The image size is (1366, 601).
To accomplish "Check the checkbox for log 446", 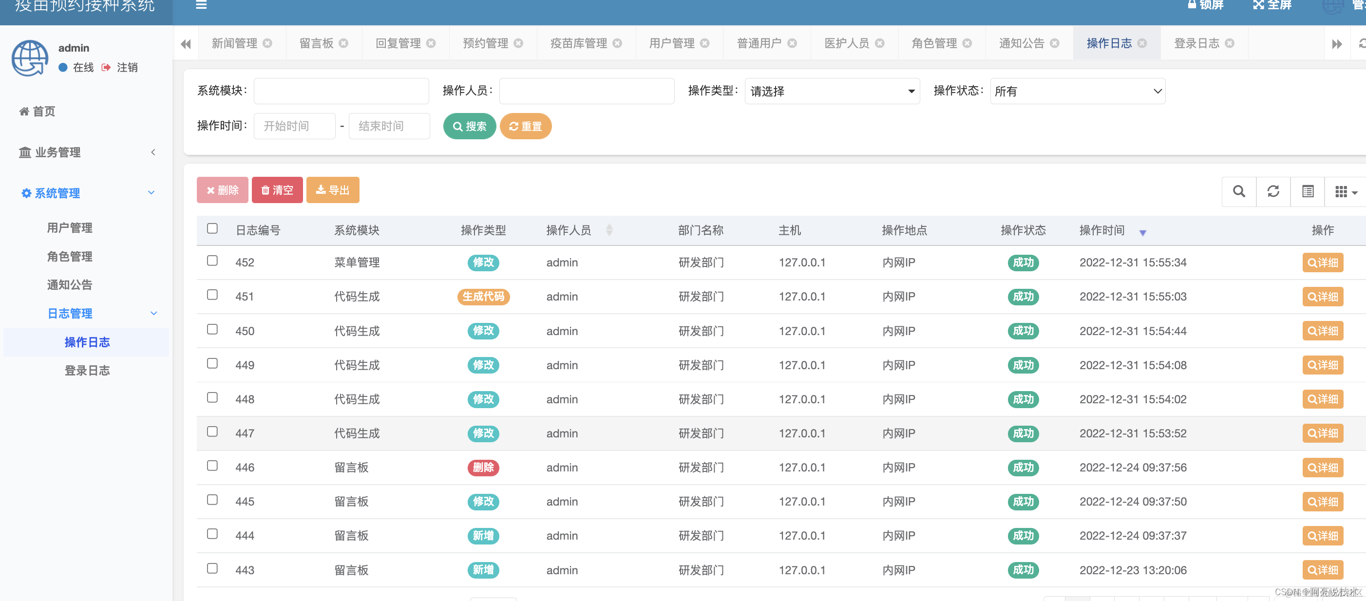I will coord(212,466).
